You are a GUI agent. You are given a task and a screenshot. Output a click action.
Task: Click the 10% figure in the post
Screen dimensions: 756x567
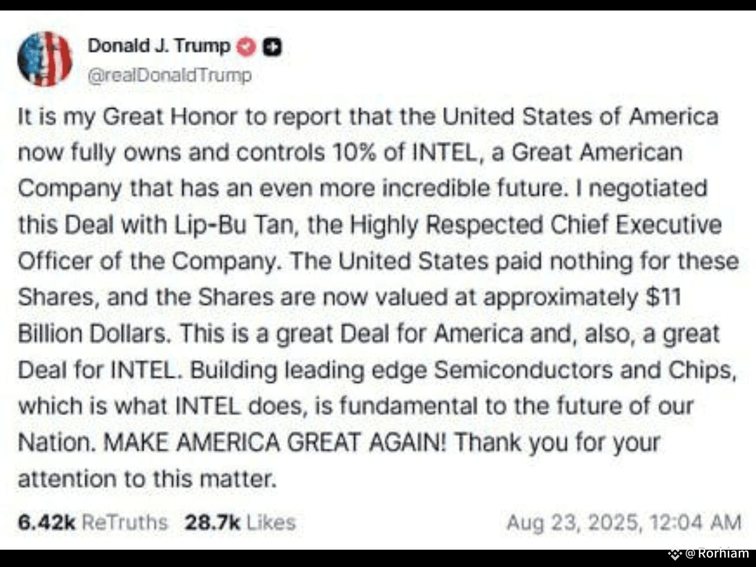click(354, 152)
